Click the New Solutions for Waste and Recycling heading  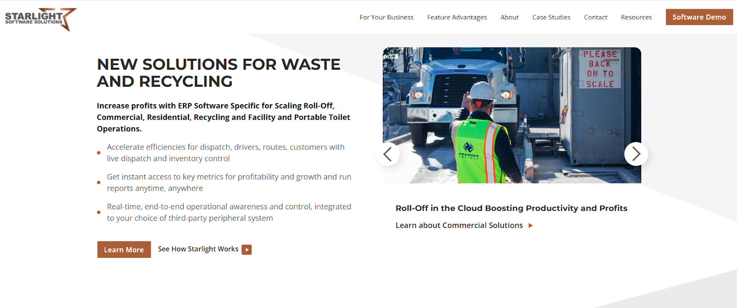point(218,72)
